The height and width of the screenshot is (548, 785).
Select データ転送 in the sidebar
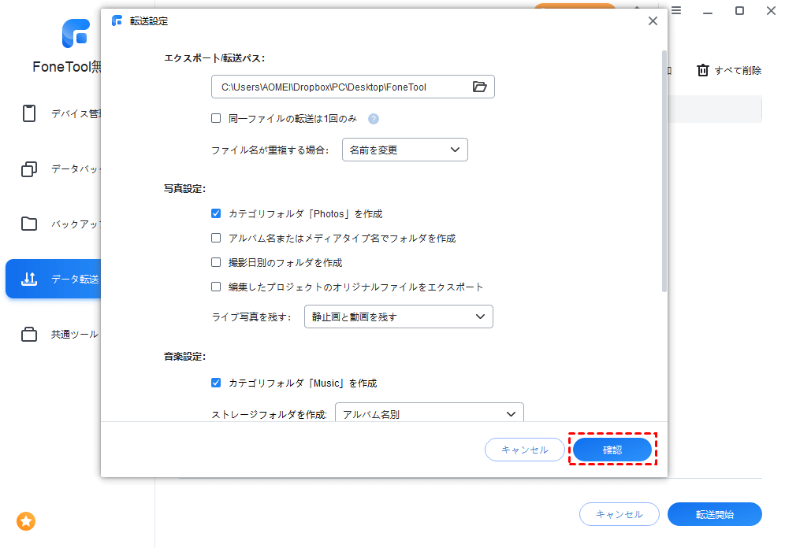click(52, 279)
